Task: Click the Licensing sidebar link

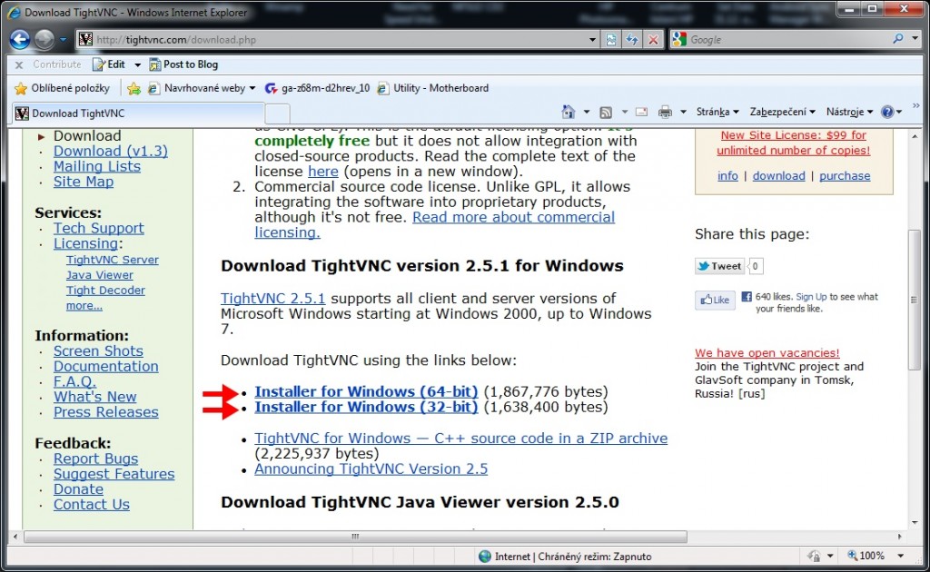Action: tap(85, 243)
